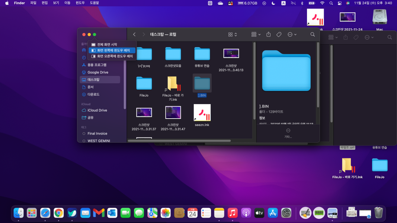Screen dimensions: 397x223
Task: Select Final Invoice tag in sidebar
Action: (x=100, y=133)
